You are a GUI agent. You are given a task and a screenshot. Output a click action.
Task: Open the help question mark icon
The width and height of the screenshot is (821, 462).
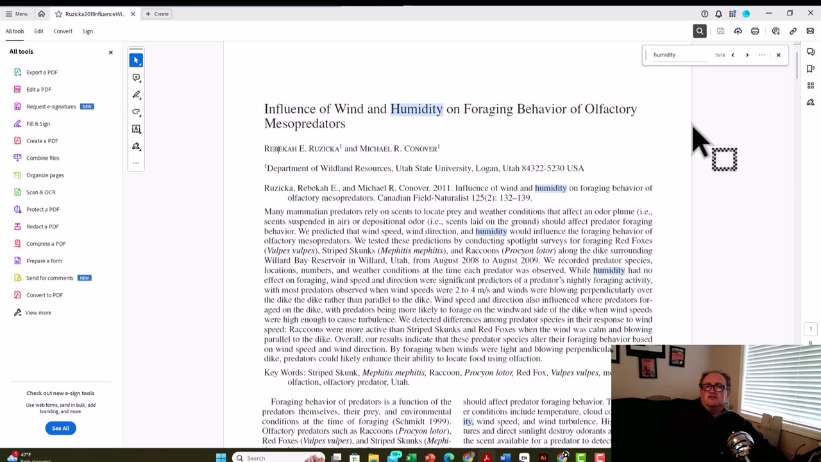click(704, 13)
